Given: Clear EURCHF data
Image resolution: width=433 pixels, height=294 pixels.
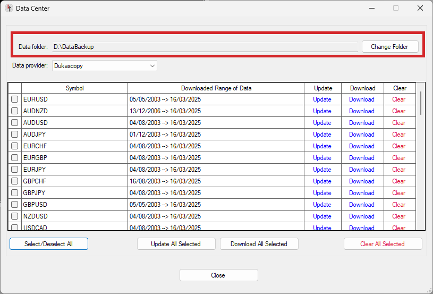Looking at the screenshot, I should 399,146.
